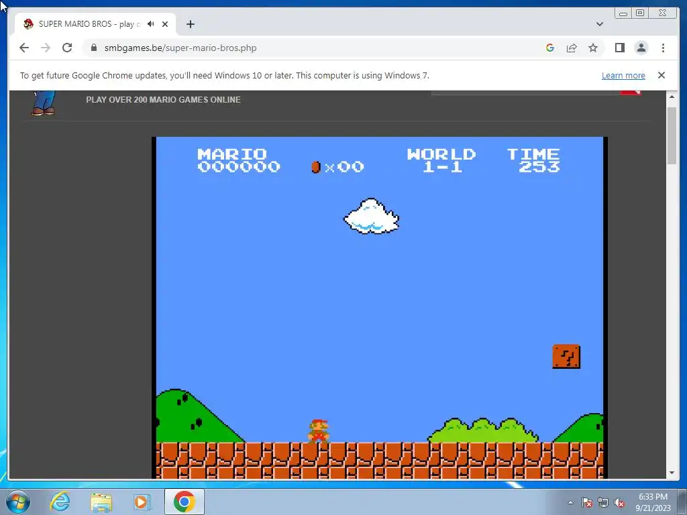687x515 pixels.
Task: Click the TIME counter in the game
Action: pos(533,160)
